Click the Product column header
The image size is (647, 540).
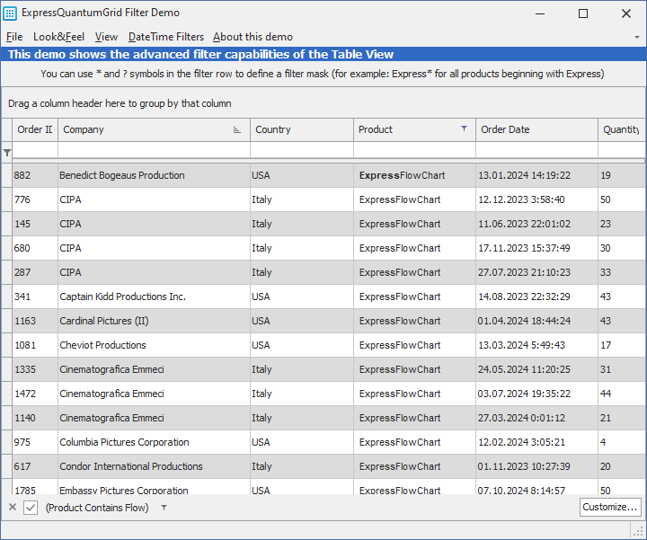point(414,129)
